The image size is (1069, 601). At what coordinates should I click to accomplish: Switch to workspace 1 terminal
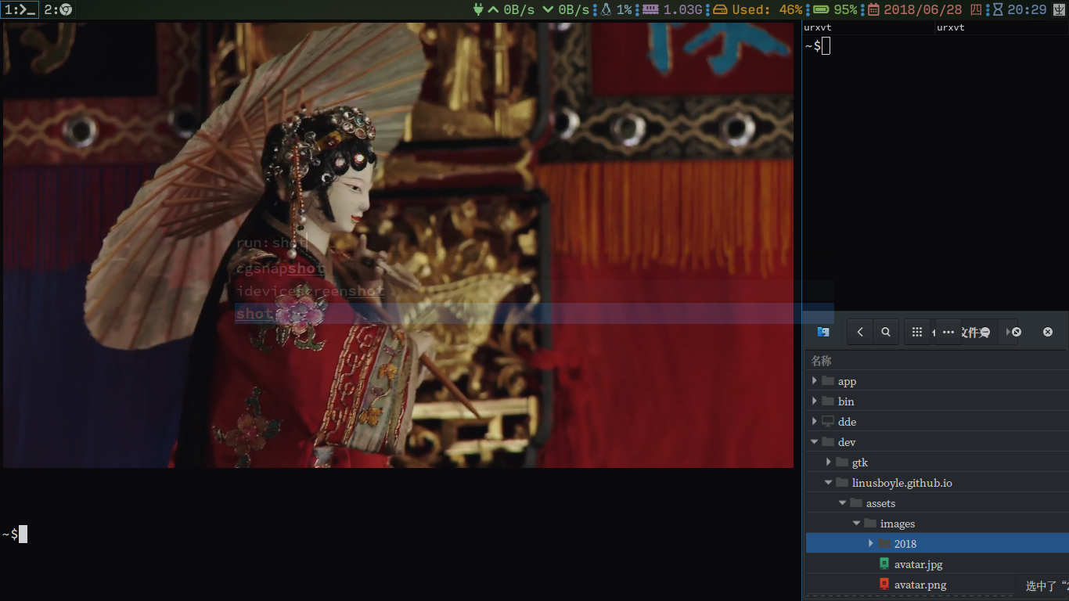[20, 9]
